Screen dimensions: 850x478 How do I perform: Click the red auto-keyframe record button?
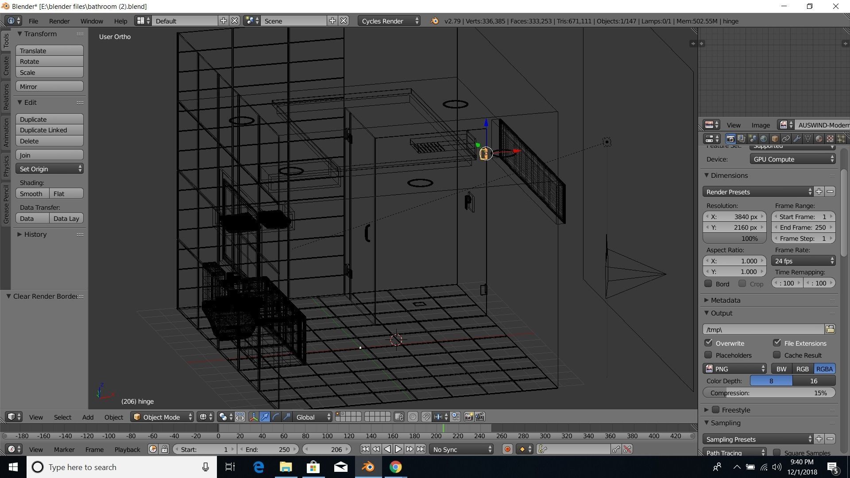click(x=507, y=449)
